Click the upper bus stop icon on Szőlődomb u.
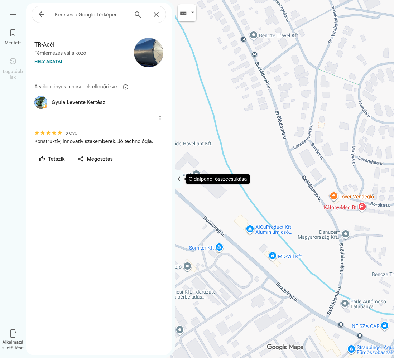The height and width of the screenshot is (358, 394). pos(243,39)
